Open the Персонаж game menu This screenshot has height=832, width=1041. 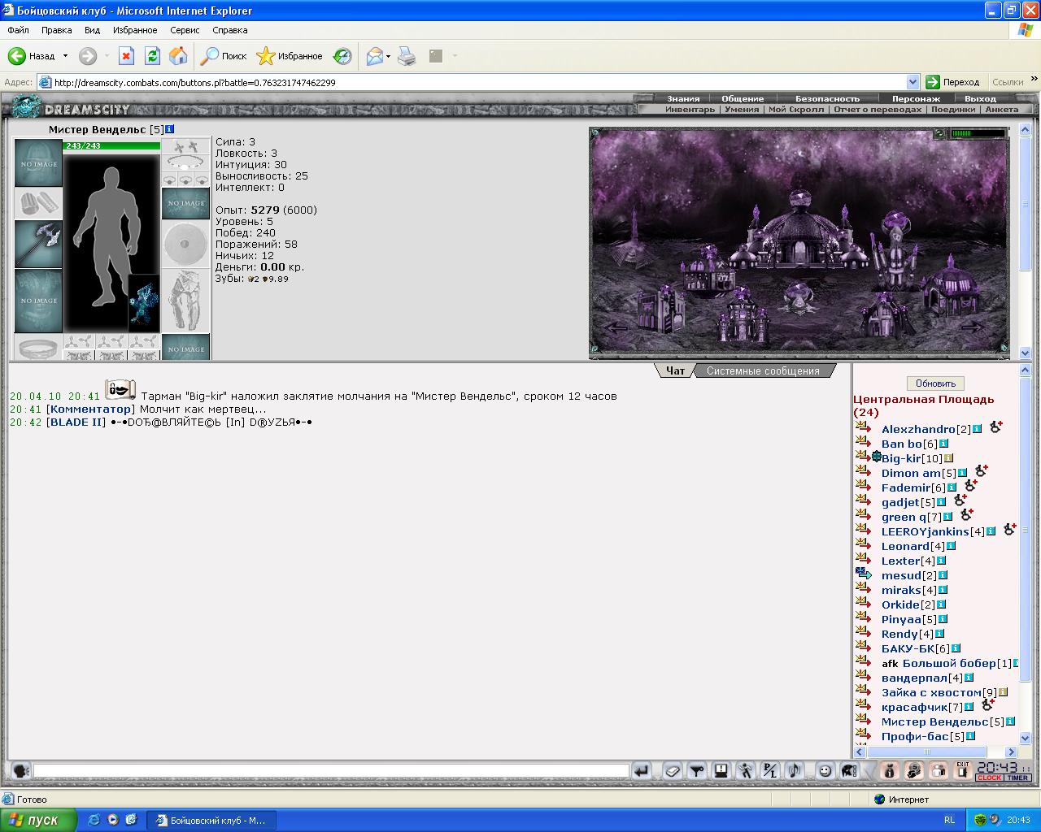click(916, 98)
